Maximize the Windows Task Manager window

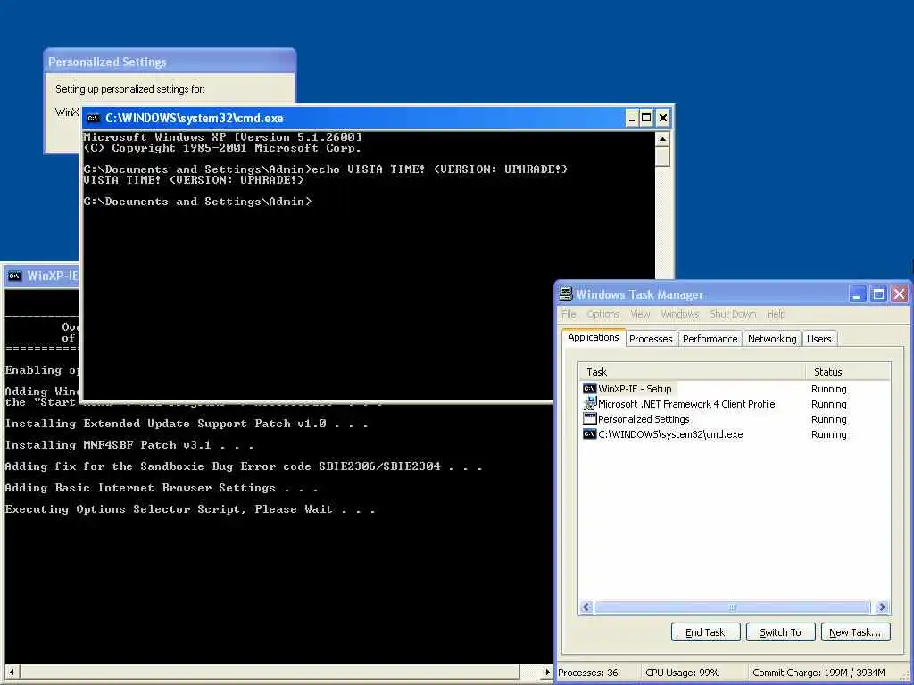coord(878,294)
